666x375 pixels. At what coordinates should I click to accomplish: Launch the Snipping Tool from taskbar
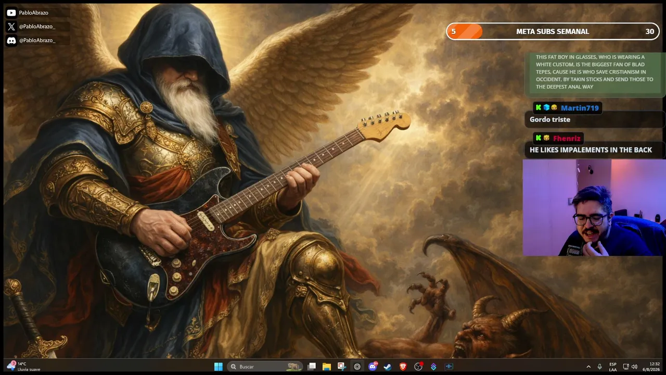click(x=341, y=367)
